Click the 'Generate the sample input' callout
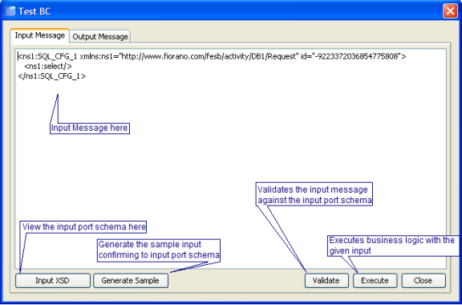 (x=159, y=250)
